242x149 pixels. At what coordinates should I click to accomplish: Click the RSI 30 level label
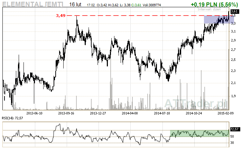tap(232, 143)
